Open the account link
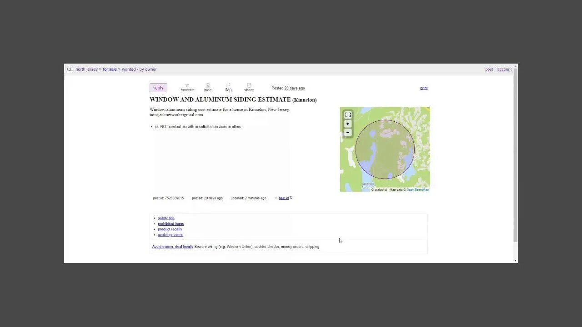The width and height of the screenshot is (582, 327). click(504, 69)
